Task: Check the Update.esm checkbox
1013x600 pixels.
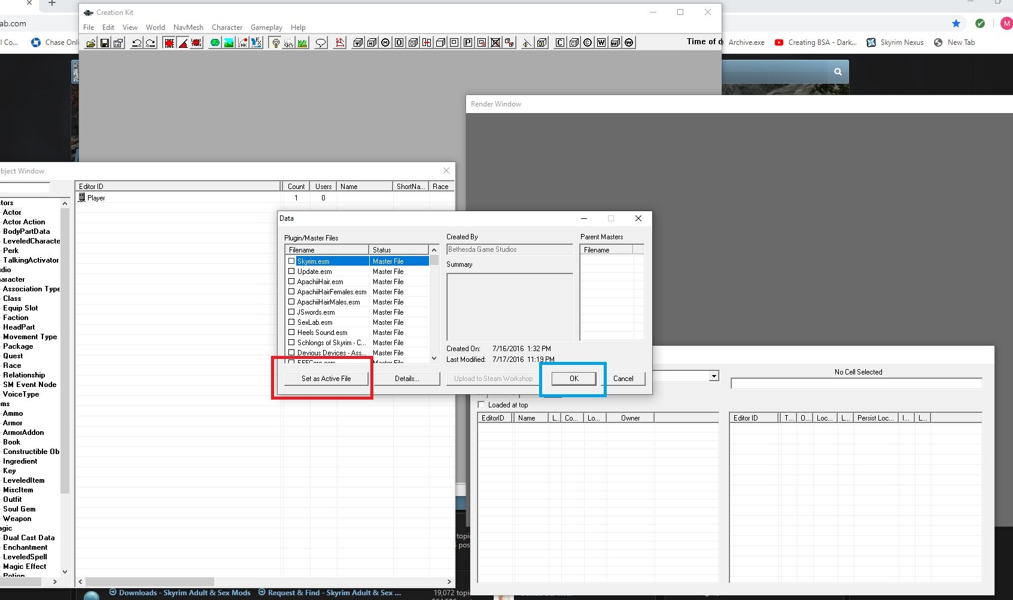Action: (x=291, y=272)
